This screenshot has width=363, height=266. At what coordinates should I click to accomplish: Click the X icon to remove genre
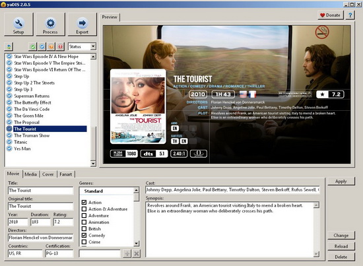pyautogui.click(x=137, y=253)
